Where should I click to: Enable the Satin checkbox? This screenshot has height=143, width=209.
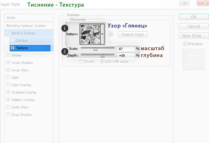pos(8,77)
